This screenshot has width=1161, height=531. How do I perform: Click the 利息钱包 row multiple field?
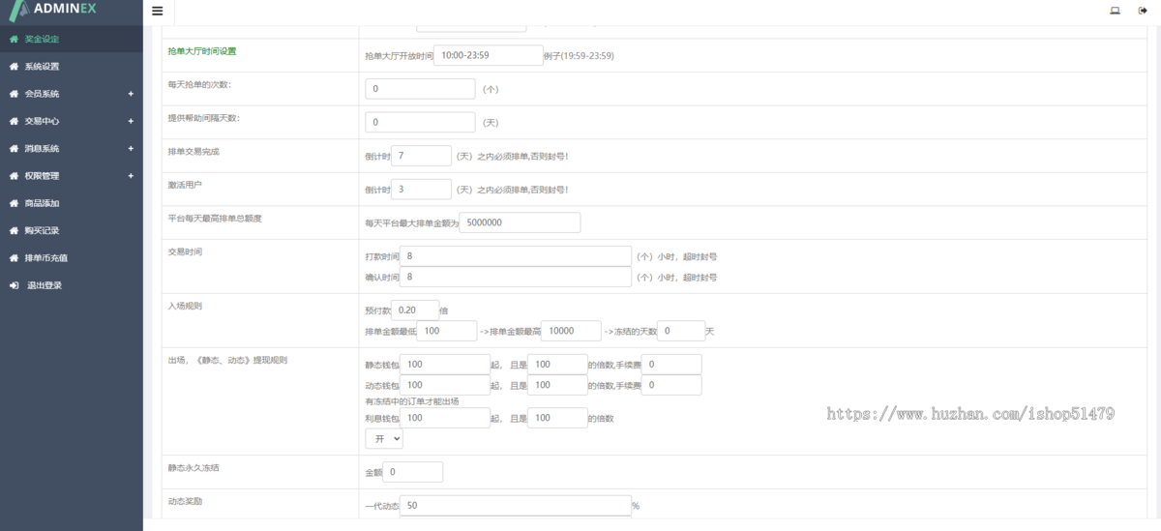pyautogui.click(x=557, y=418)
